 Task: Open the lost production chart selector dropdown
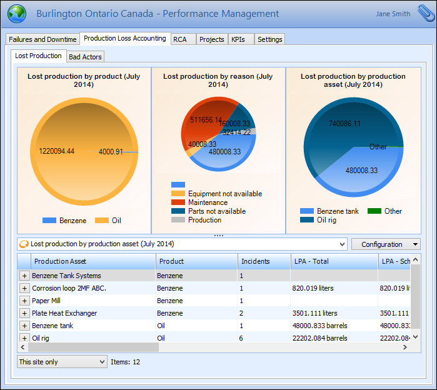tap(341, 244)
